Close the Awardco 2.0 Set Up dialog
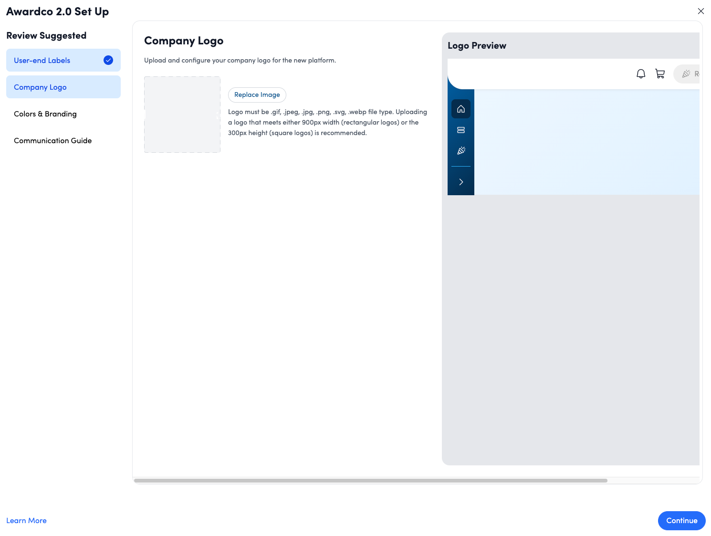Viewport: 711px width, 536px height. [x=701, y=11]
